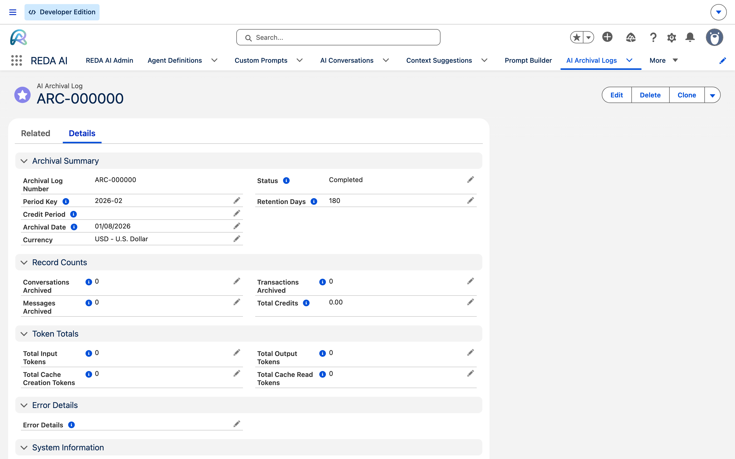Collapse the Archival Summary section

click(24, 161)
